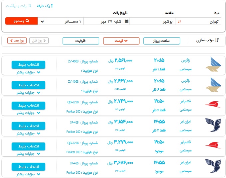Click the price ۲,۶۶۷,۰۰۰ ریال
This screenshot has width=226, height=178.
[120, 81]
